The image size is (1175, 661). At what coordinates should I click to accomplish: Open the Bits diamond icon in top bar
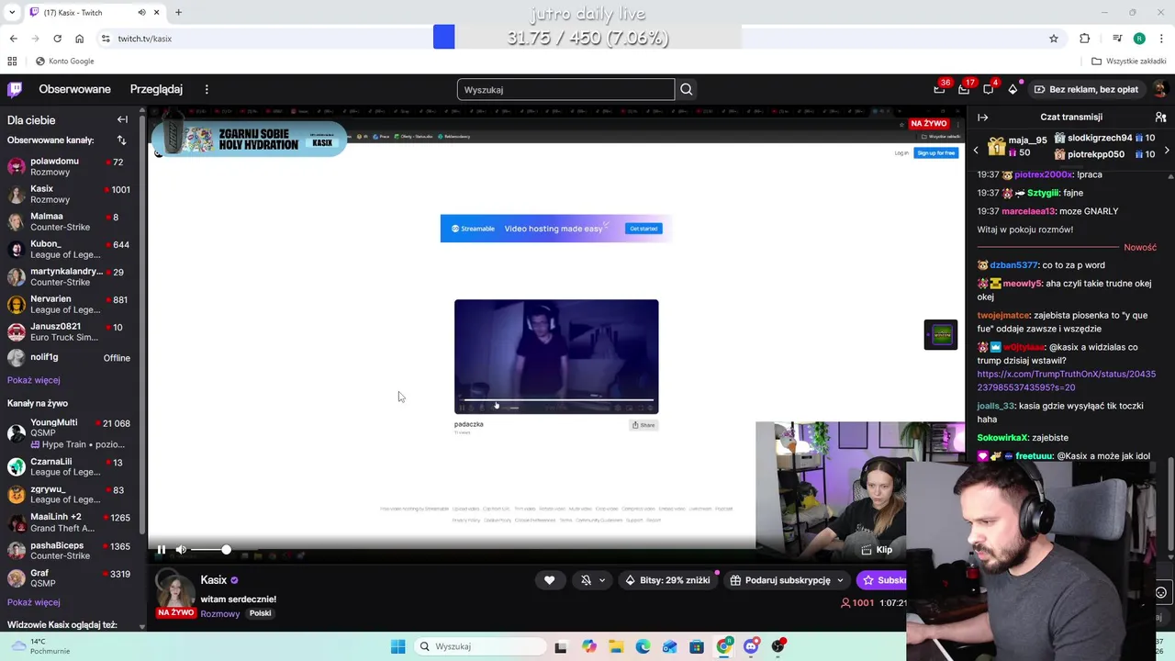tap(1013, 89)
